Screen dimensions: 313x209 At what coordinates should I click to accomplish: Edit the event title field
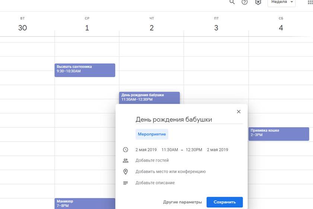[189, 119]
